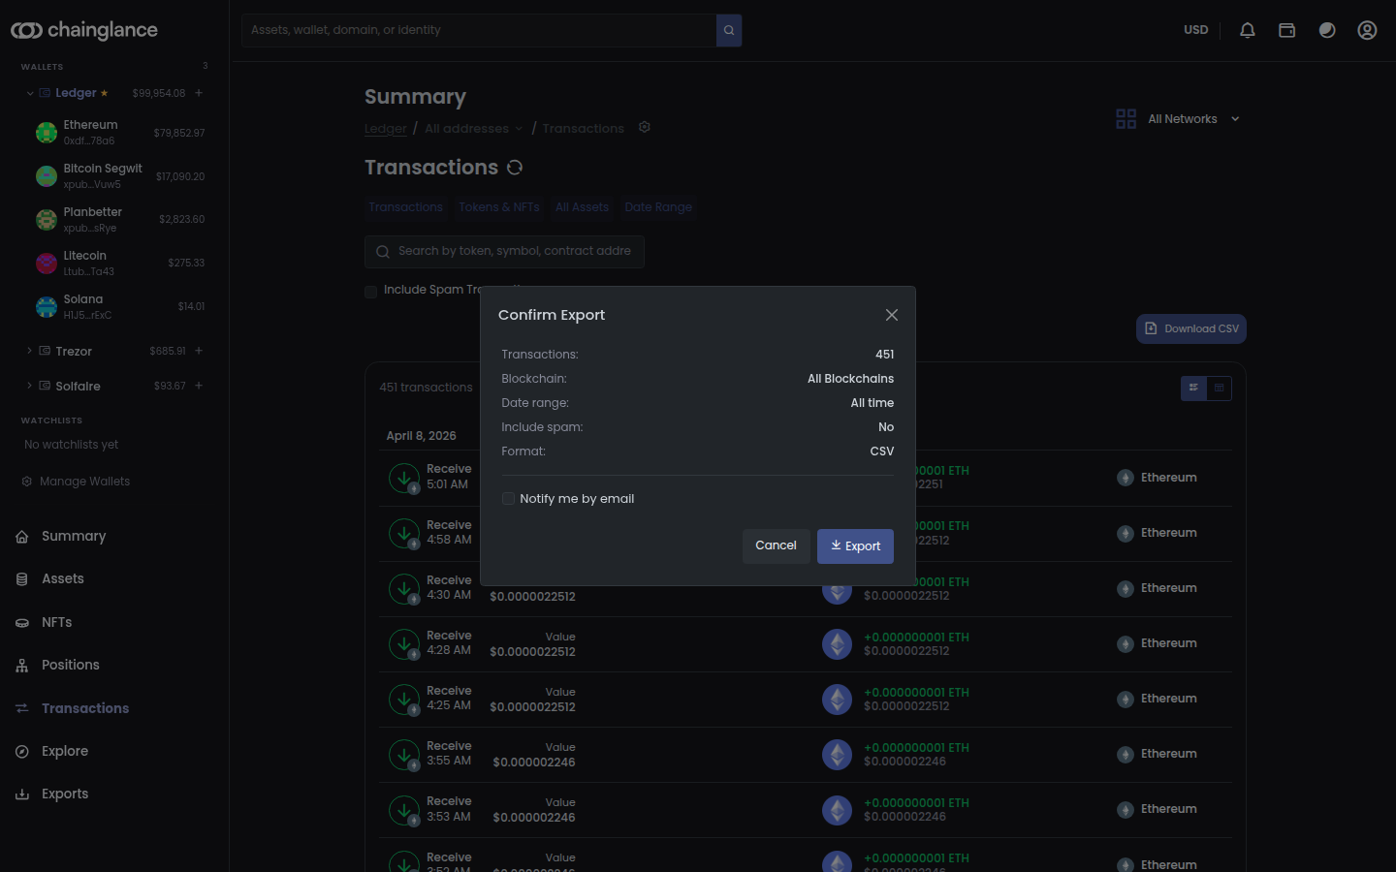1396x872 pixels.
Task: Toggle the dark/light theme icon
Action: (x=1327, y=30)
